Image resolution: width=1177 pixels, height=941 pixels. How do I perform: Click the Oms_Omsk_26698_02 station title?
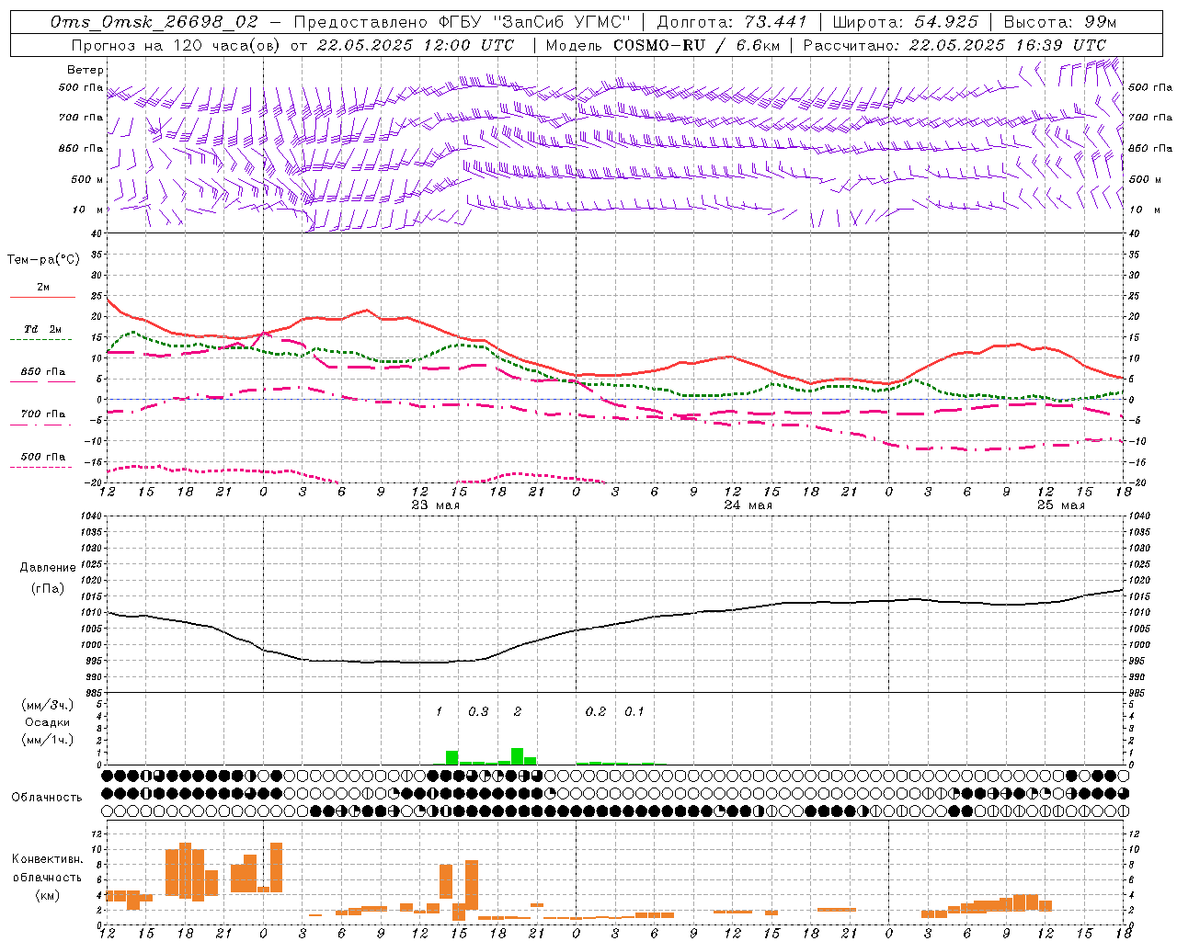[x=154, y=21]
